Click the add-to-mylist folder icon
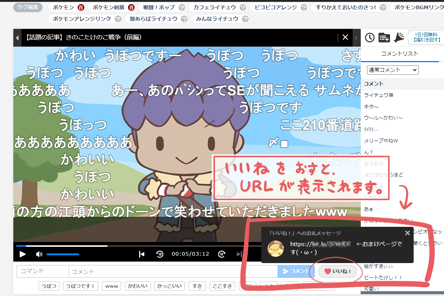This screenshot has width=444, height=296. pos(384,37)
